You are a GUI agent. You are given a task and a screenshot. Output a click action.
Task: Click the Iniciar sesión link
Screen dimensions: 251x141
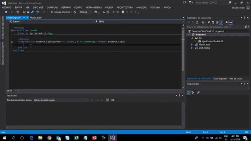[x=238, y=8]
